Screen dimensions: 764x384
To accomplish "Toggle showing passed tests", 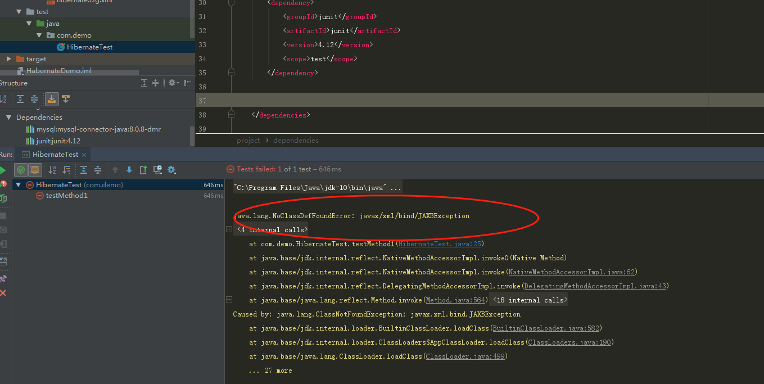I will (x=20, y=169).
